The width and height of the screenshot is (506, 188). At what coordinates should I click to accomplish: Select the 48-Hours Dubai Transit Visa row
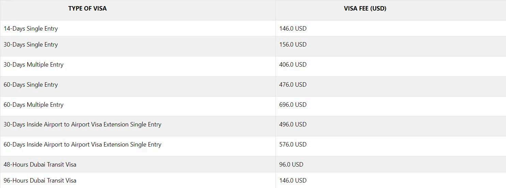point(253,164)
